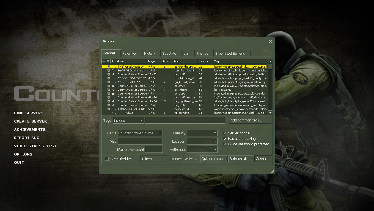The width and height of the screenshot is (374, 211).
Task: Enable the Simplified list option
Action: click(107, 159)
